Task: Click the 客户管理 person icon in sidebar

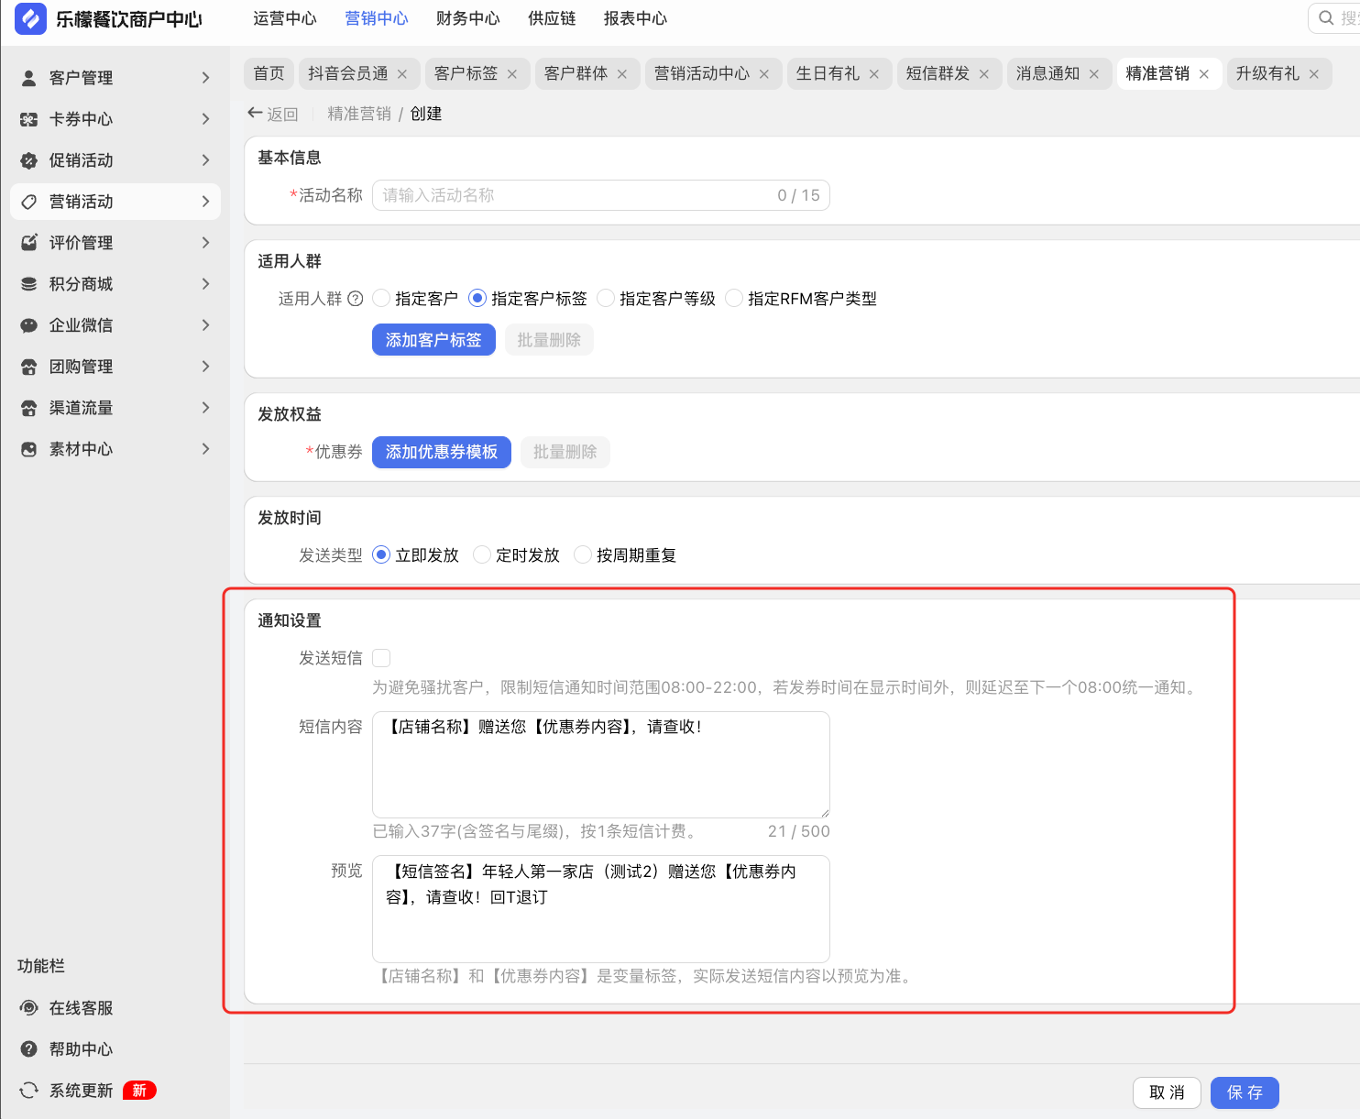Action: (x=29, y=78)
